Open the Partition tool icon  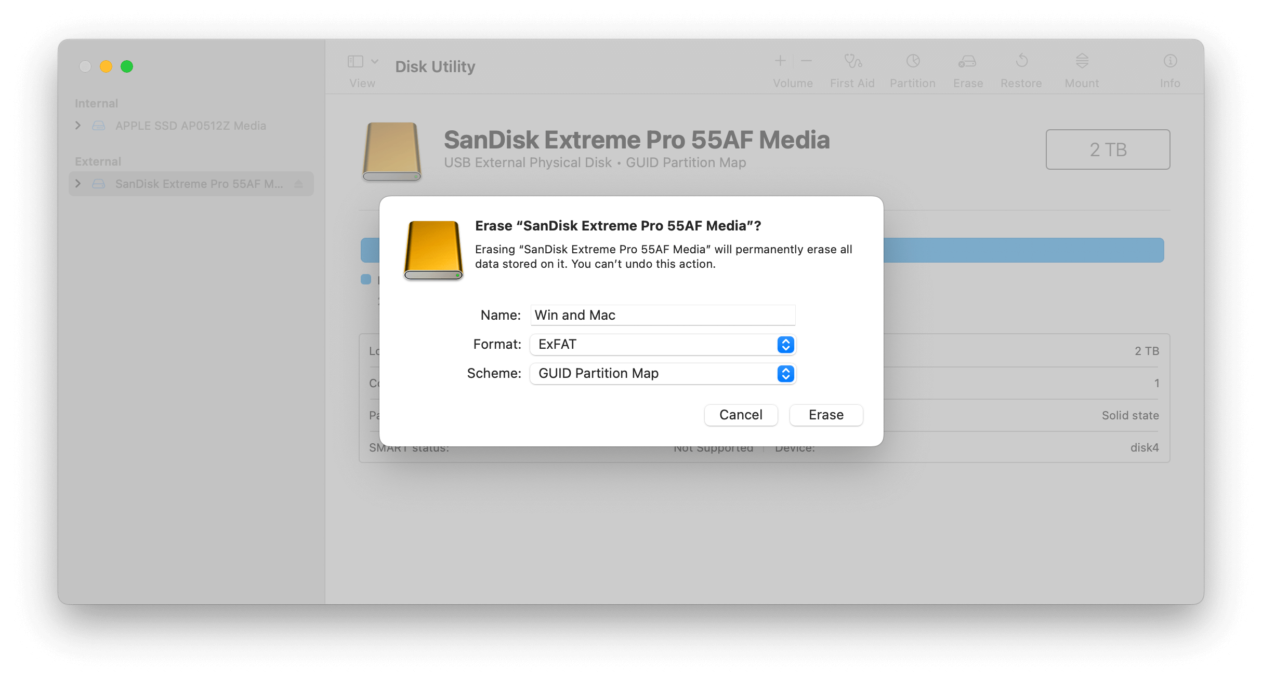(x=913, y=61)
